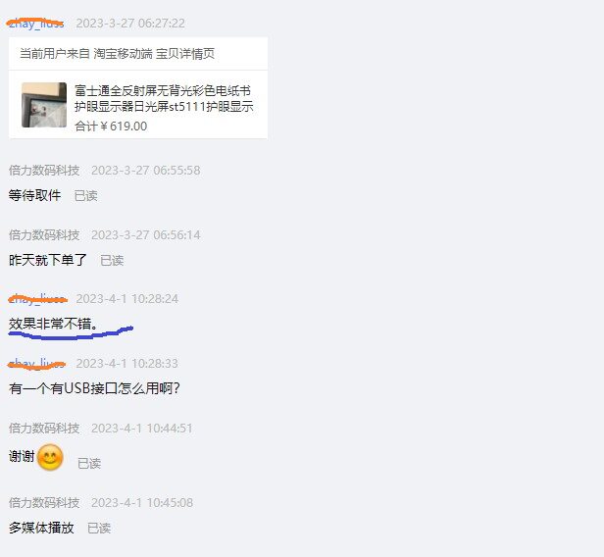The height and width of the screenshot is (557, 604).
Task: Click the buyer username at 10:28:24
Action: click(37, 299)
